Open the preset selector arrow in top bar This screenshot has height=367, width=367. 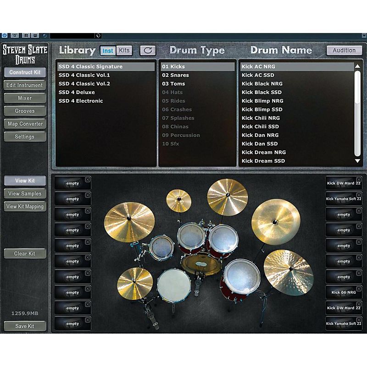[98, 35]
